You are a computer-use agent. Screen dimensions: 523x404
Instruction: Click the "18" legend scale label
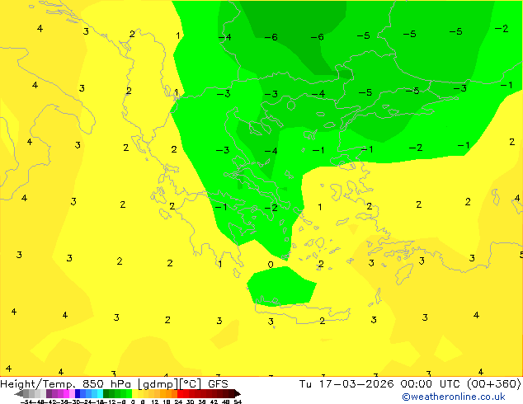click(167, 402)
